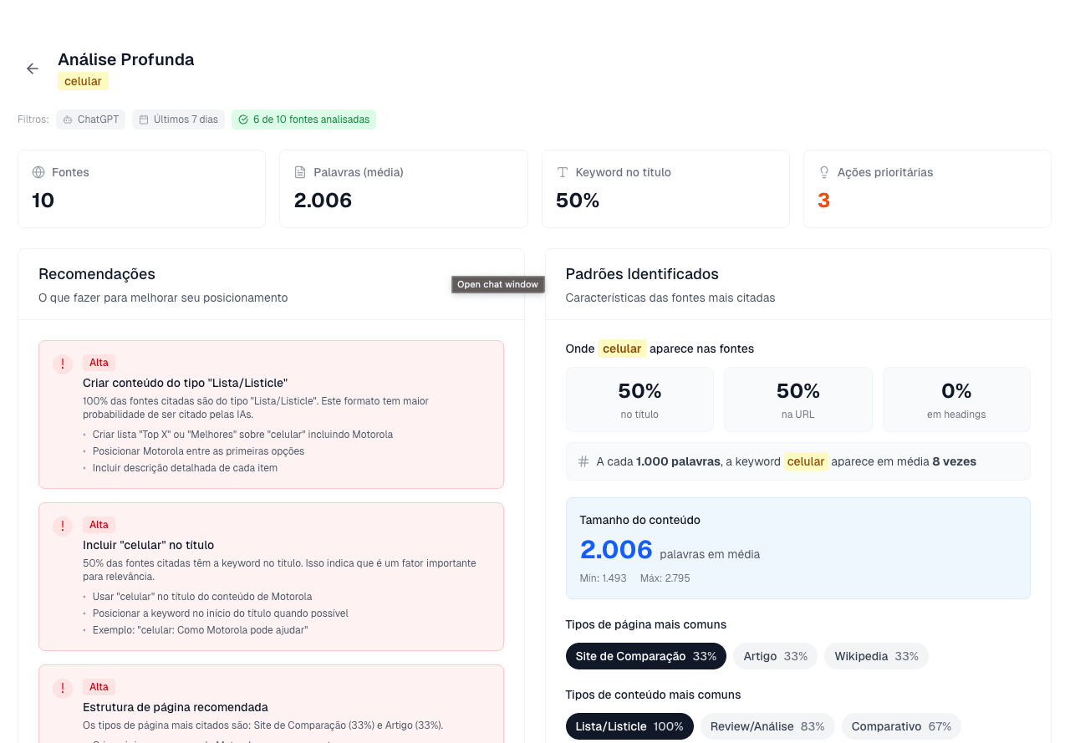Click the exclamation icon on título recommendation
Image resolution: width=1070 pixels, height=743 pixels.
pyautogui.click(x=62, y=527)
